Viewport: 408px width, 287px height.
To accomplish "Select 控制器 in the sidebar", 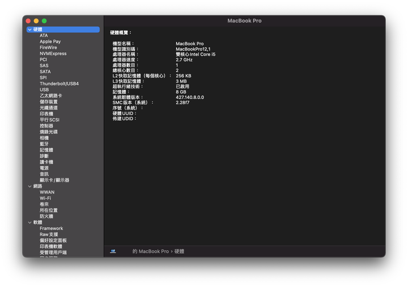I will tap(46, 126).
